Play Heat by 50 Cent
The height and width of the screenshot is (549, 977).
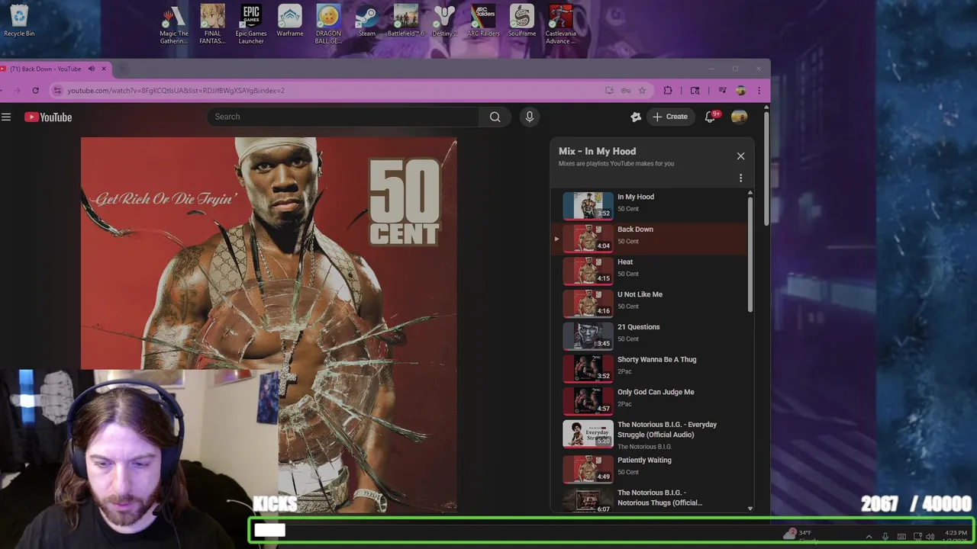coord(649,270)
